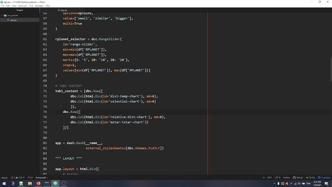The height and width of the screenshot is (187, 332).
Task: Click the Project panel header
Action: click(x=20, y=10)
